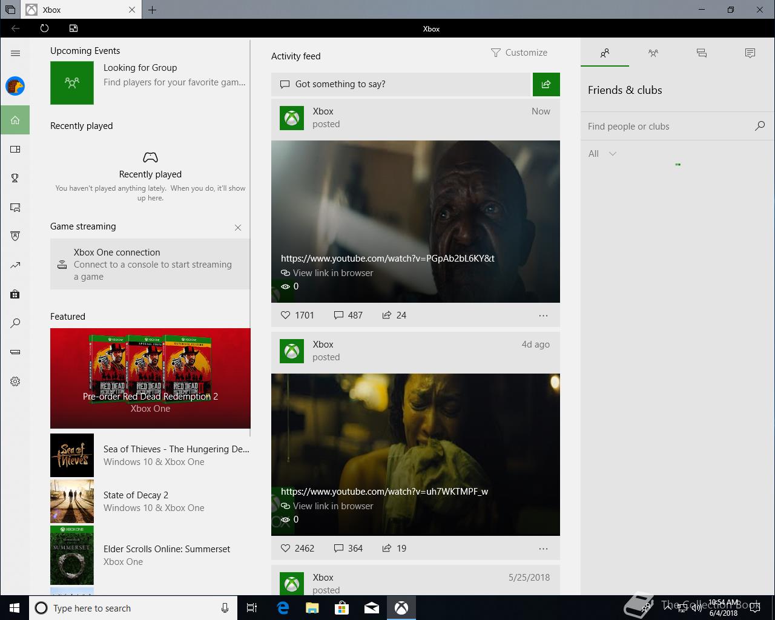Open Pre-order Red Dead Redemption 2 banner
The width and height of the screenshot is (775, 620).
(x=150, y=378)
